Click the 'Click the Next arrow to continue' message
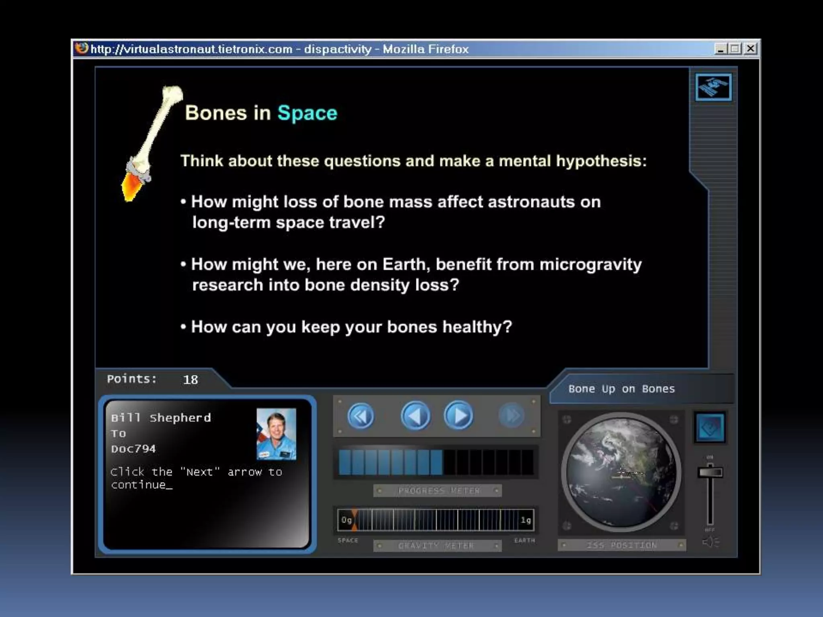The width and height of the screenshot is (823, 617). (x=197, y=478)
